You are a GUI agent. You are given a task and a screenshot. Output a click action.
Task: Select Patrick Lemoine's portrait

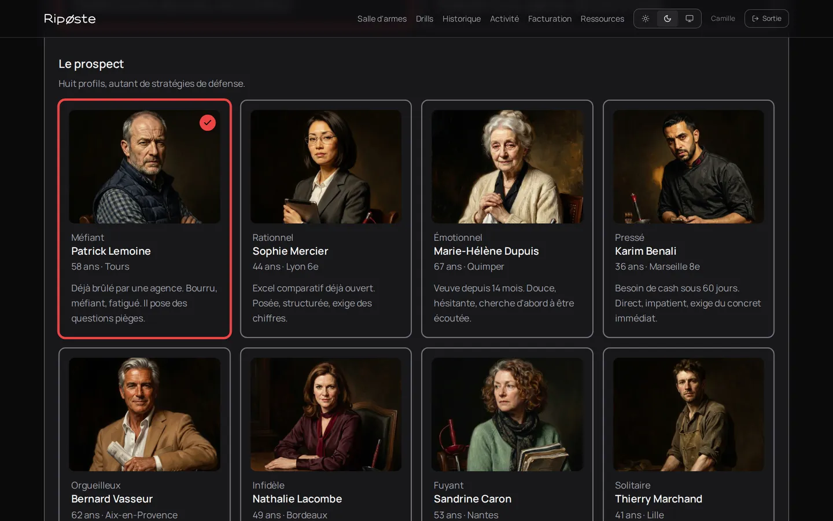click(x=145, y=167)
